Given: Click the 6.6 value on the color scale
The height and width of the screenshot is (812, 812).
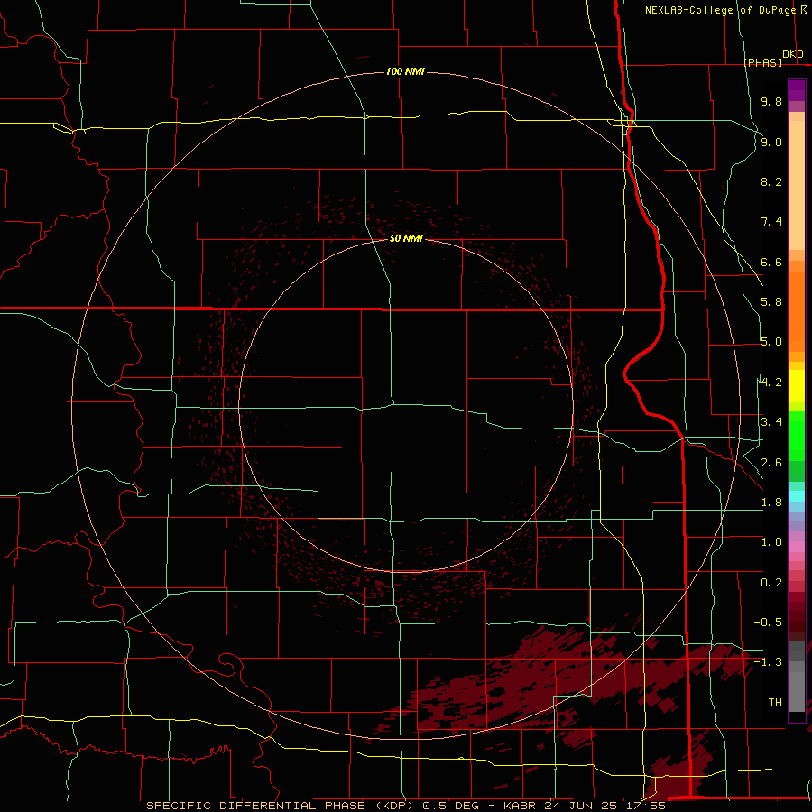Looking at the screenshot, I should click(x=771, y=262).
